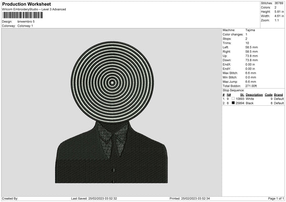Click the Brand column header
The height and width of the screenshot is (202, 286).
point(278,95)
